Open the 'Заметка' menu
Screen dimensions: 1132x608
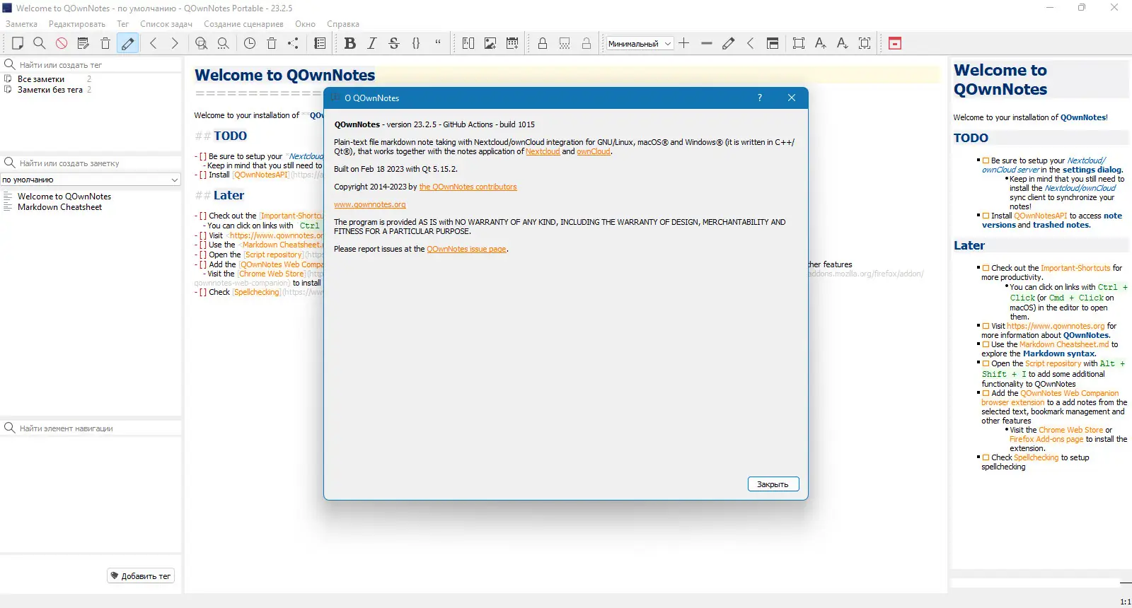(x=21, y=24)
